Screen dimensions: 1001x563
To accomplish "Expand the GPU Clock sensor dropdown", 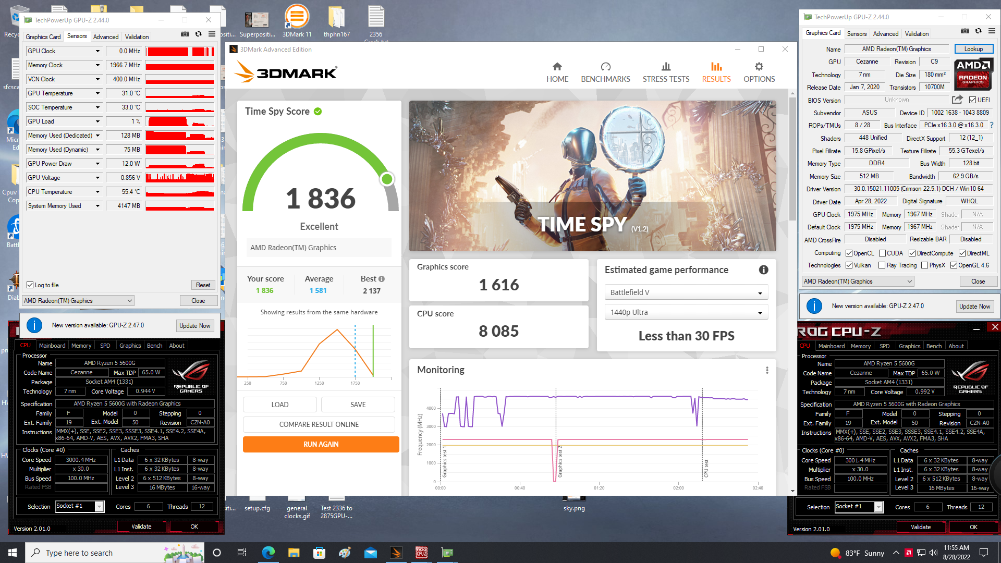I will pos(97,51).
